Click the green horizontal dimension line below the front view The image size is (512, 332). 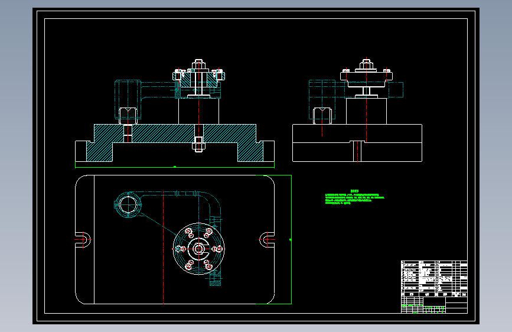[175, 167]
